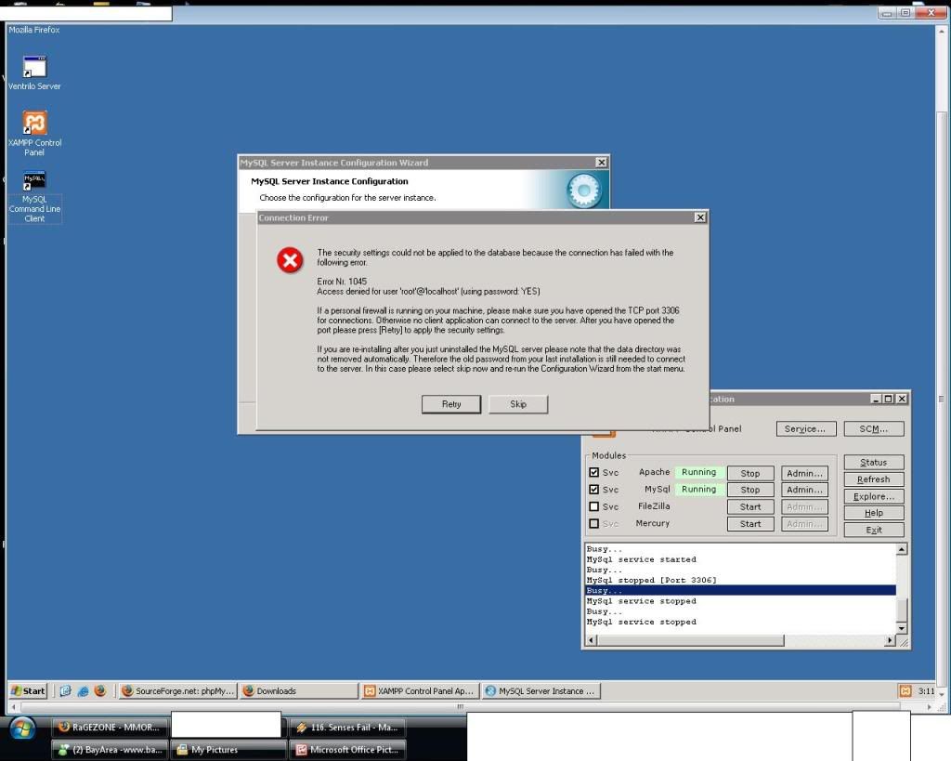Click the Show Desktop quick launch icon
The image size is (951, 761).
[65, 690]
